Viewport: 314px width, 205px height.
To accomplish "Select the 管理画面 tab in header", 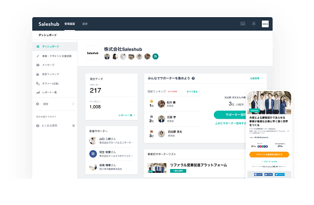I will (69, 24).
